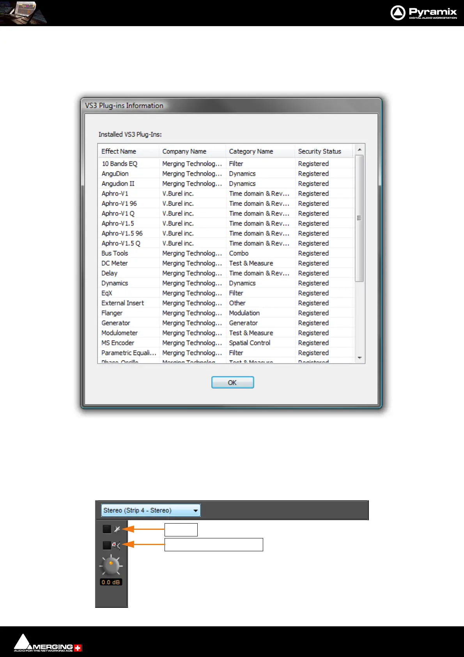Sort by the Category Name column header
Screen dimensions: 464x657
coord(260,151)
